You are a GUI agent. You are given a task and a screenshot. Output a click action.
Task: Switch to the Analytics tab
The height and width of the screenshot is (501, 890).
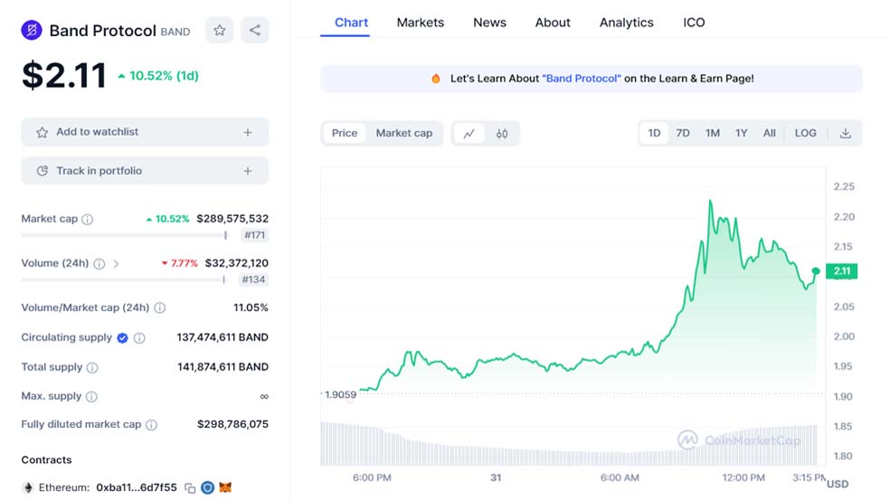(x=627, y=23)
